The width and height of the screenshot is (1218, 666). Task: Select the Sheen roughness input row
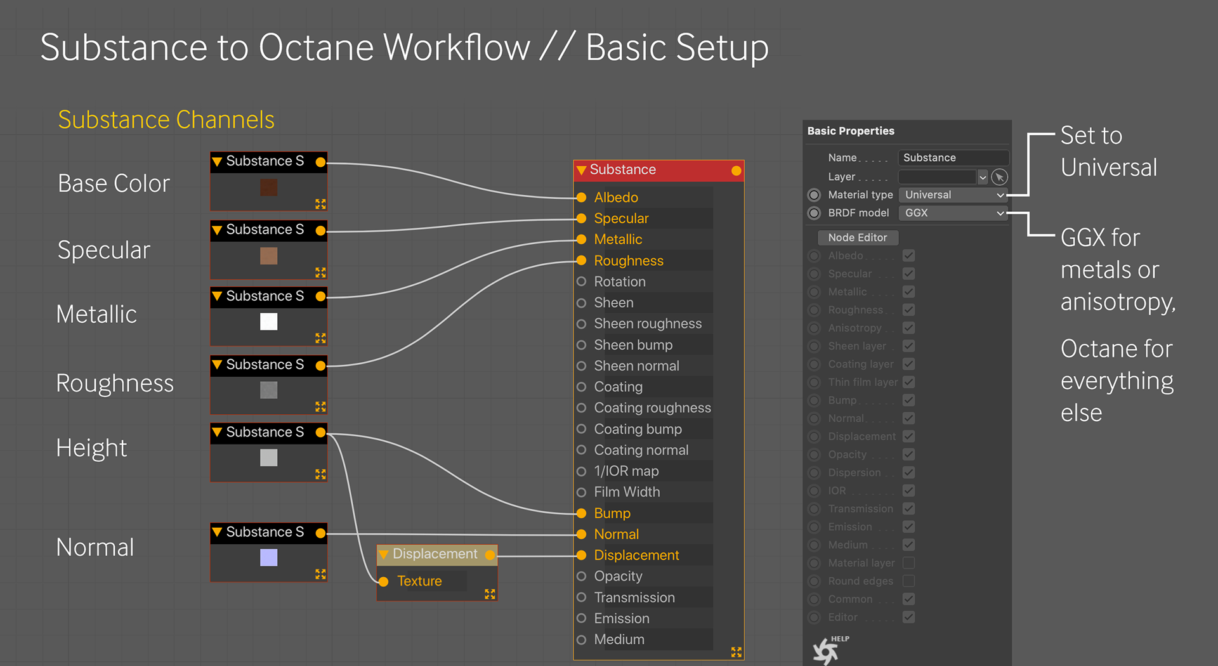tap(647, 324)
